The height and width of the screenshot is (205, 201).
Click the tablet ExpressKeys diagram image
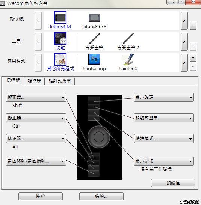click(x=100, y=137)
